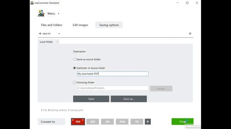The image size is (231, 129).
Task: Click the "1 File" status text
Action: point(44,110)
